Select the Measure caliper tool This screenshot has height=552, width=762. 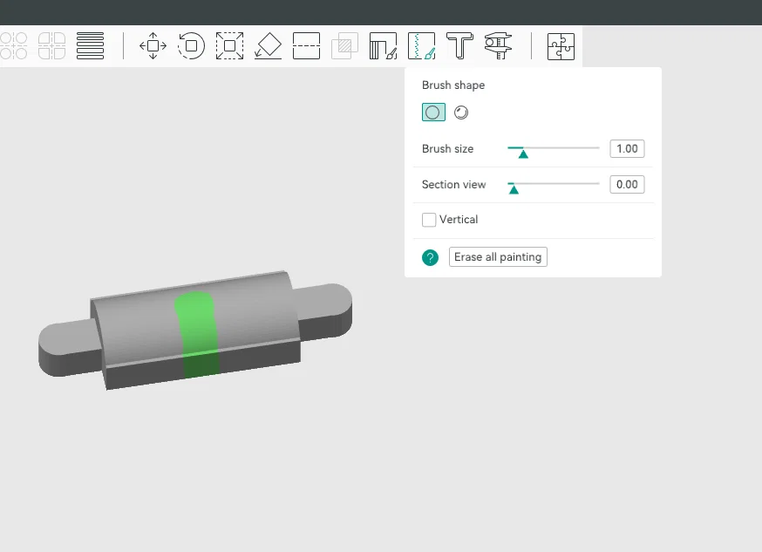click(x=498, y=46)
